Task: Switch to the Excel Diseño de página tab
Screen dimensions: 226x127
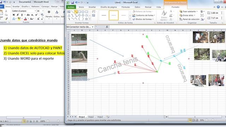Action: point(109,7)
